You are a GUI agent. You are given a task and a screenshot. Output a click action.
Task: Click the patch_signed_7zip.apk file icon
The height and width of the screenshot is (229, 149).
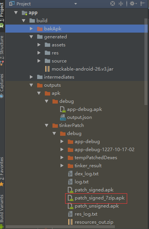[70, 198]
